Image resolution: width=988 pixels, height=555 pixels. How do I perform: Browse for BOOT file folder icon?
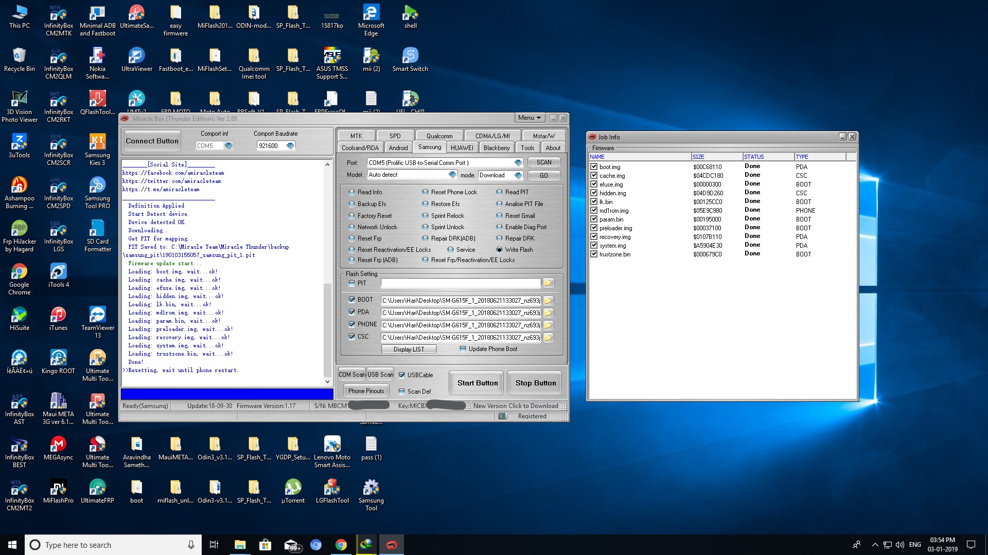pyautogui.click(x=548, y=301)
